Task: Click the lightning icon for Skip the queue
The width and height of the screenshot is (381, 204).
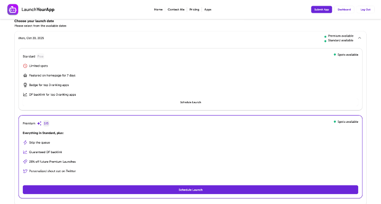Action: tap(25, 142)
